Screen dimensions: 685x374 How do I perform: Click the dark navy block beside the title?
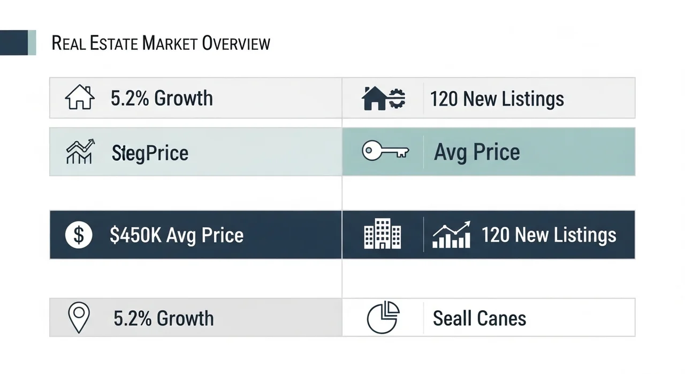pos(13,43)
